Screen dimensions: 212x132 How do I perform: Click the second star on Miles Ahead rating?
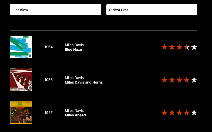tap(172, 113)
